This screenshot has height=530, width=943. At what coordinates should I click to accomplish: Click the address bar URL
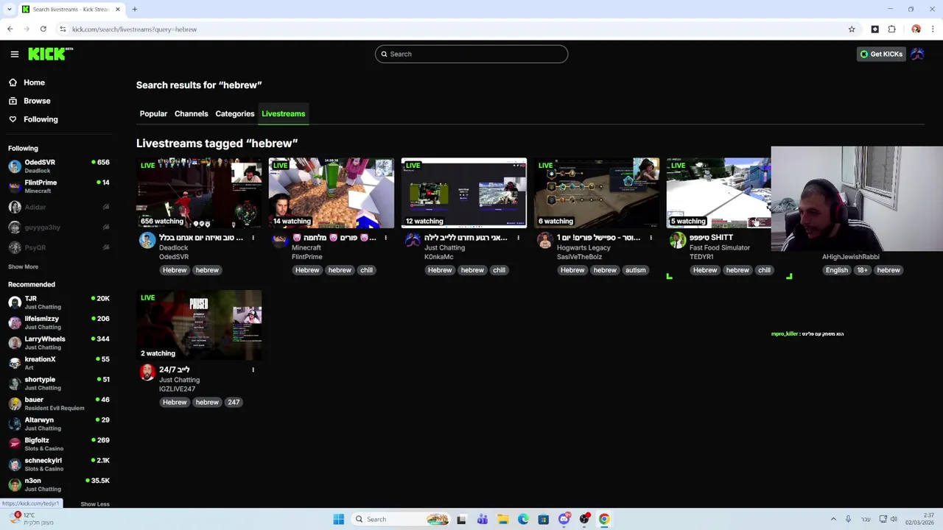click(134, 29)
